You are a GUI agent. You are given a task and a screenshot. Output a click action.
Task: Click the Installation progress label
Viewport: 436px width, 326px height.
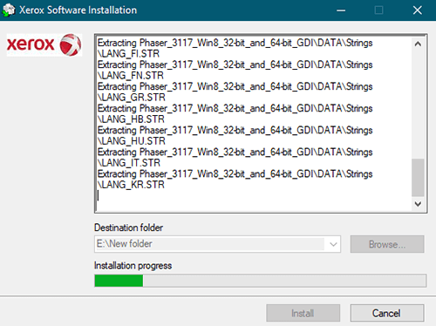[x=133, y=266]
